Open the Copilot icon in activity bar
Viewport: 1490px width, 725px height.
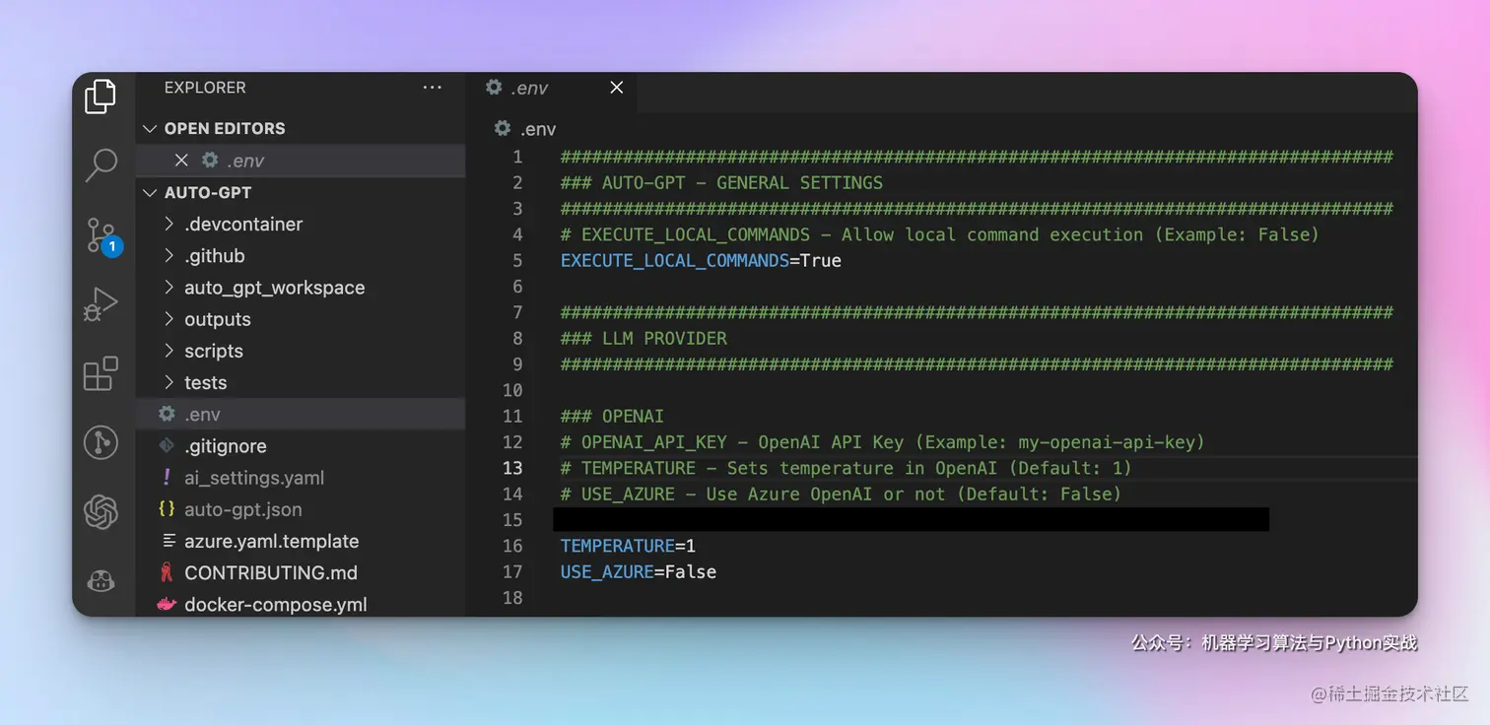101,581
